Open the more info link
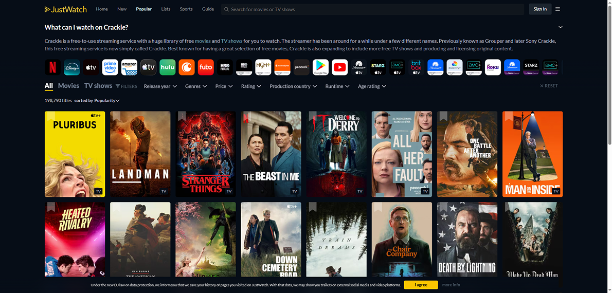 (x=451, y=285)
